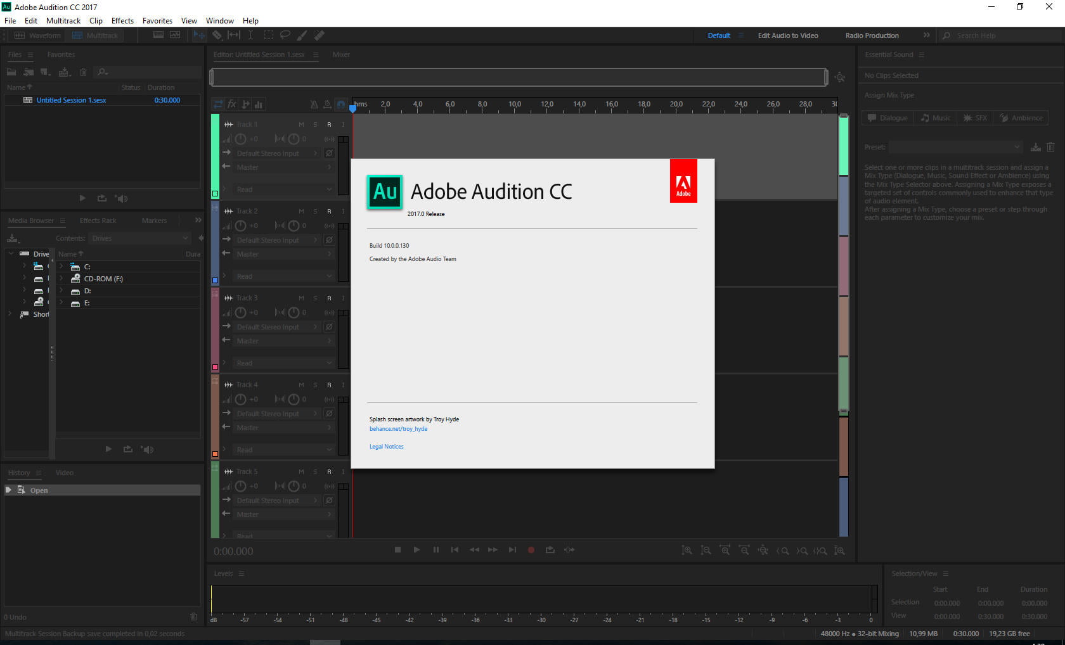Image resolution: width=1065 pixels, height=645 pixels.
Task: Assign the Dialogue mix type
Action: (x=887, y=118)
